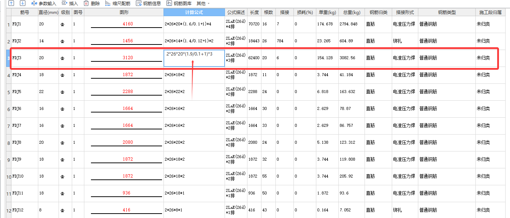Click the move row down arrow icon

pyautogui.click(x=22, y=3)
